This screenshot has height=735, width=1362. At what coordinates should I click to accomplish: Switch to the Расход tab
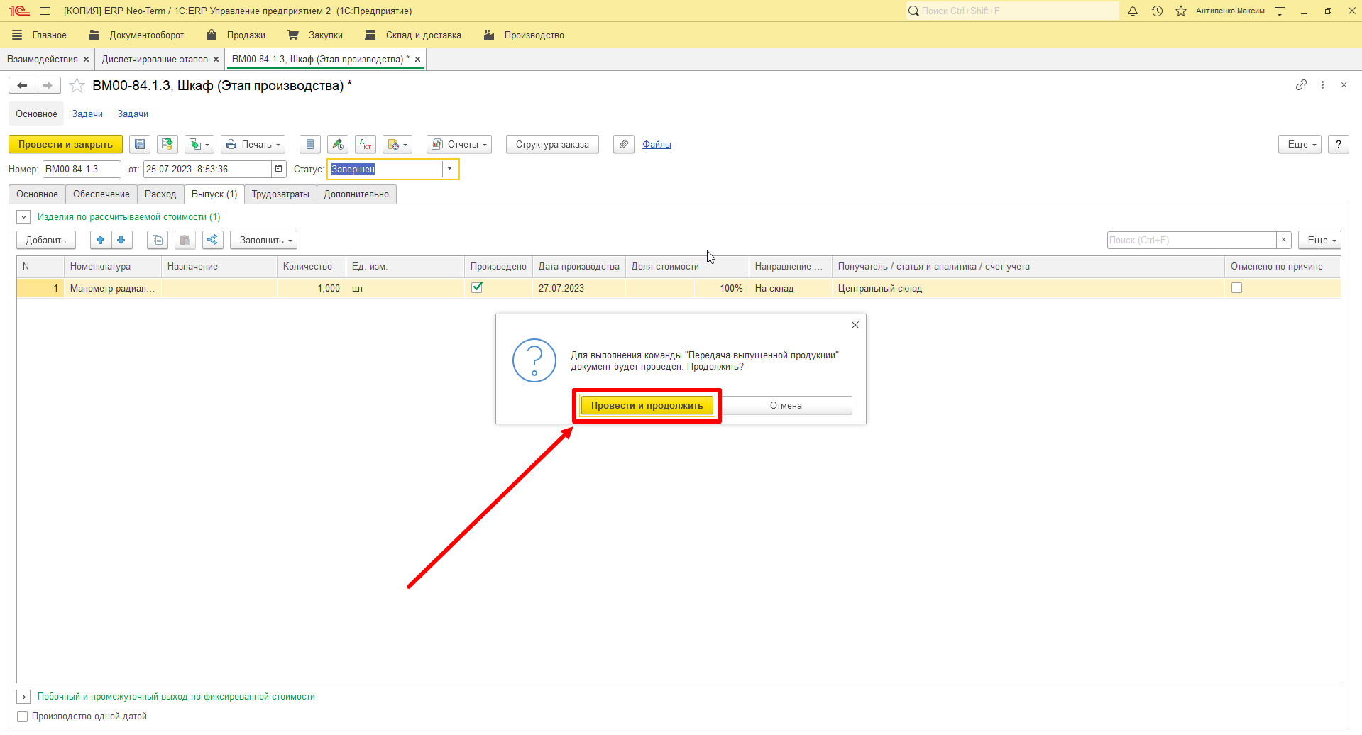coord(160,194)
